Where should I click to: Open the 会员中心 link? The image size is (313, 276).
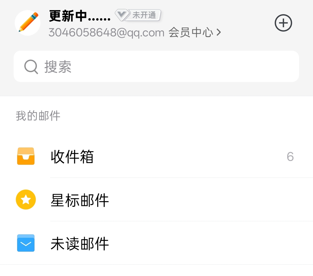[191, 32]
